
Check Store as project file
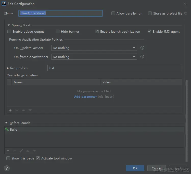pos(150,13)
